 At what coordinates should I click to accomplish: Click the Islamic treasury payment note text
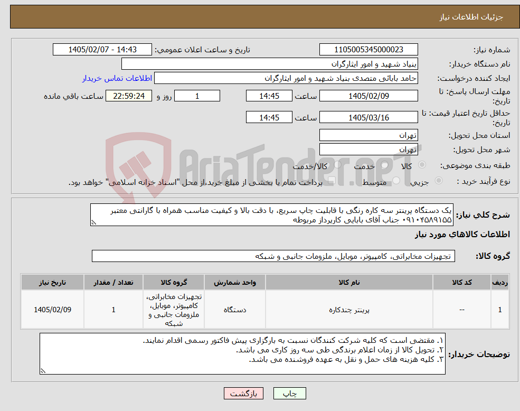[195, 182]
